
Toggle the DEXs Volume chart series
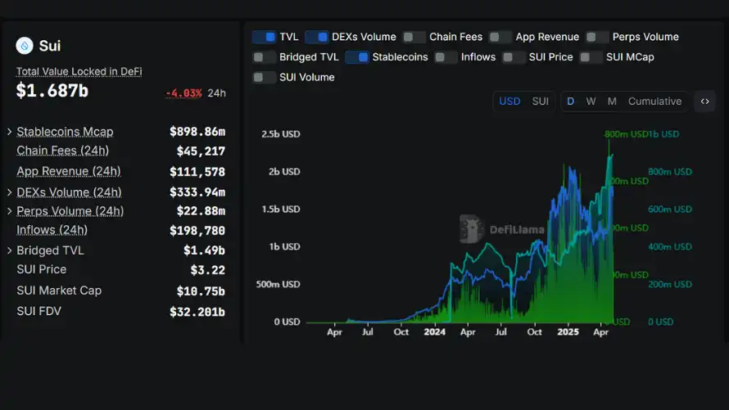point(317,37)
